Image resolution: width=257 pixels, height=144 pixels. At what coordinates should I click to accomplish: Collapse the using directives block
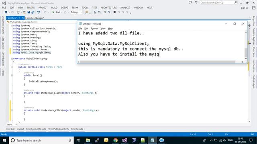tap(12, 26)
